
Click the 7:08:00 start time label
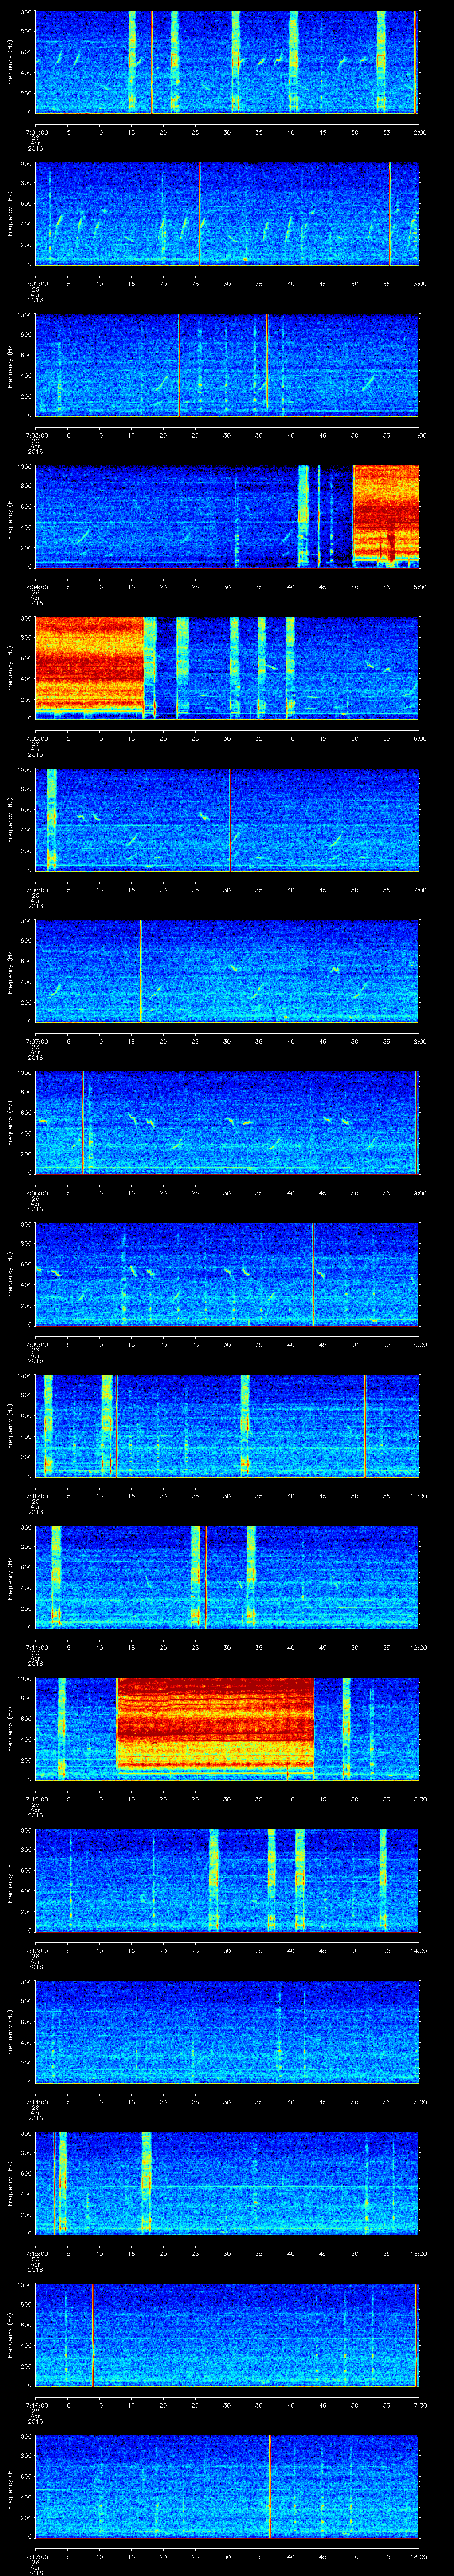[36, 1193]
